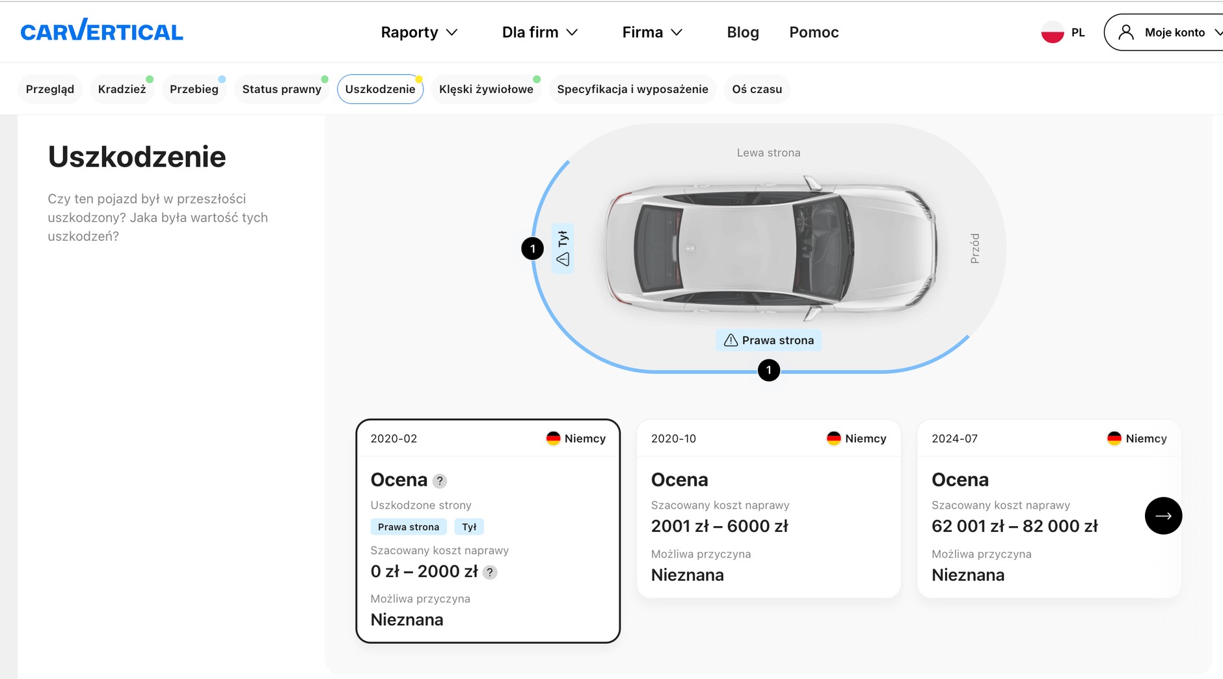Screen dimensions: 1223x679
Task: Click the help icon beside 0 zł – 2000 zł
Action: 491,572
